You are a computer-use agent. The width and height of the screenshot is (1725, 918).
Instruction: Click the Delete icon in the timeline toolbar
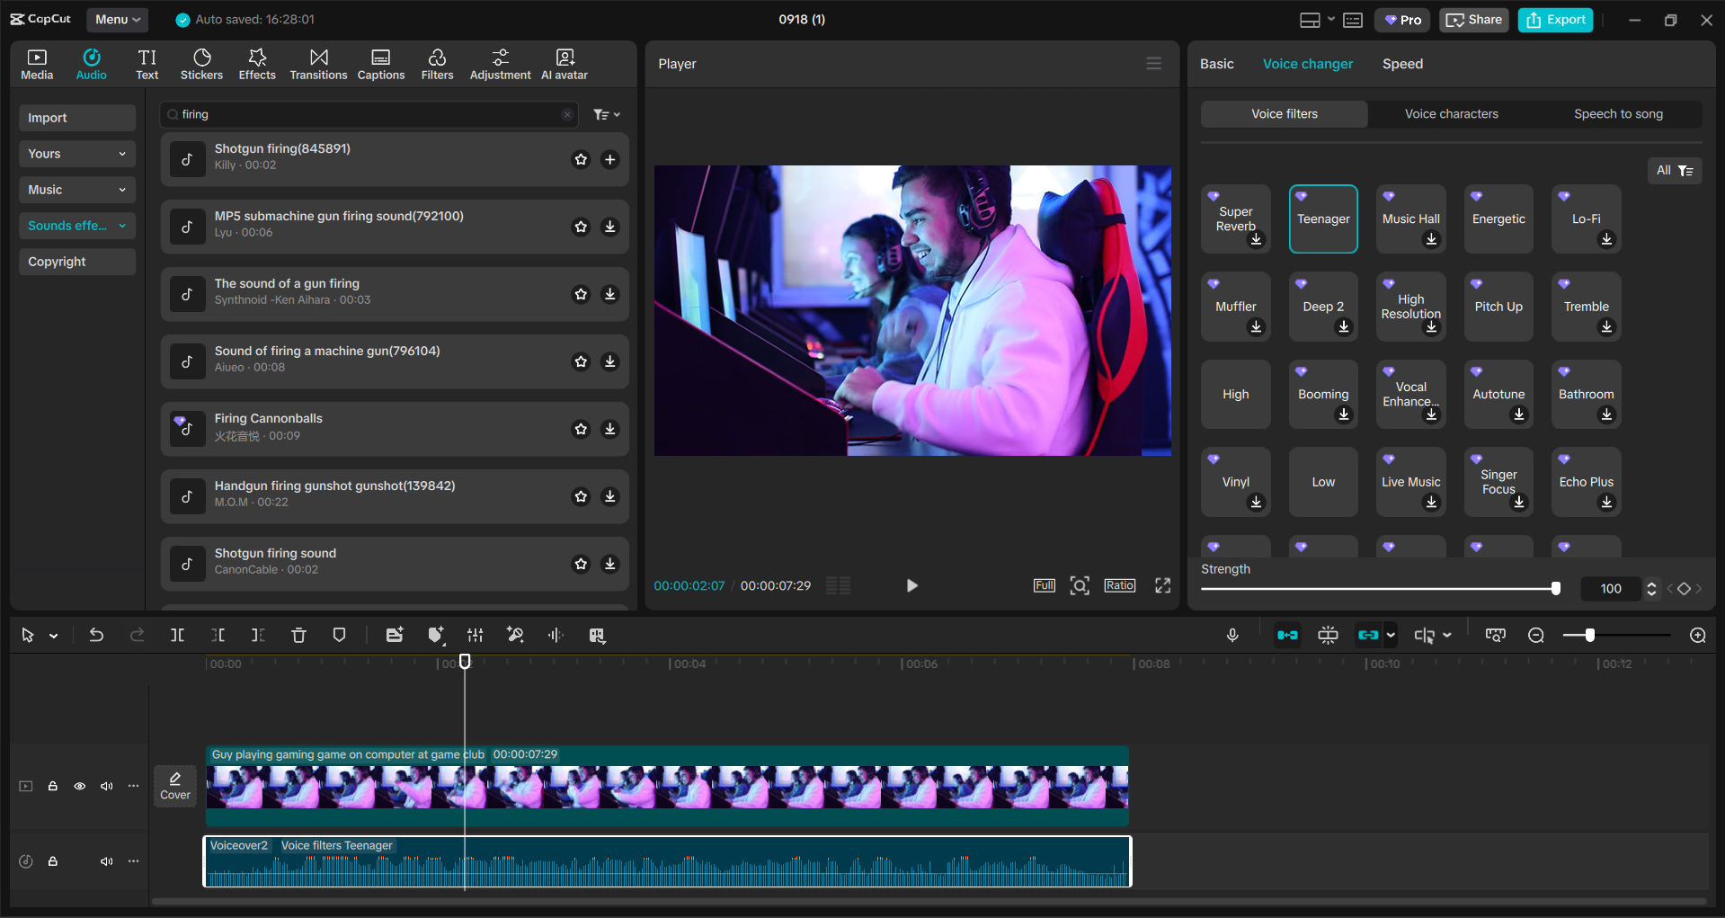(x=298, y=635)
